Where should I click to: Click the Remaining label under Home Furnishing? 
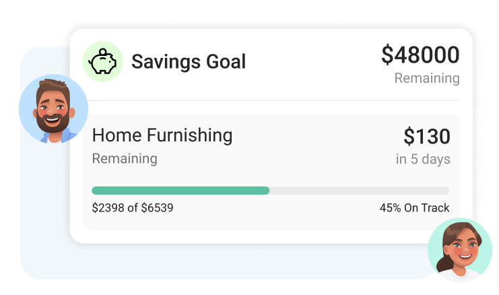click(125, 159)
